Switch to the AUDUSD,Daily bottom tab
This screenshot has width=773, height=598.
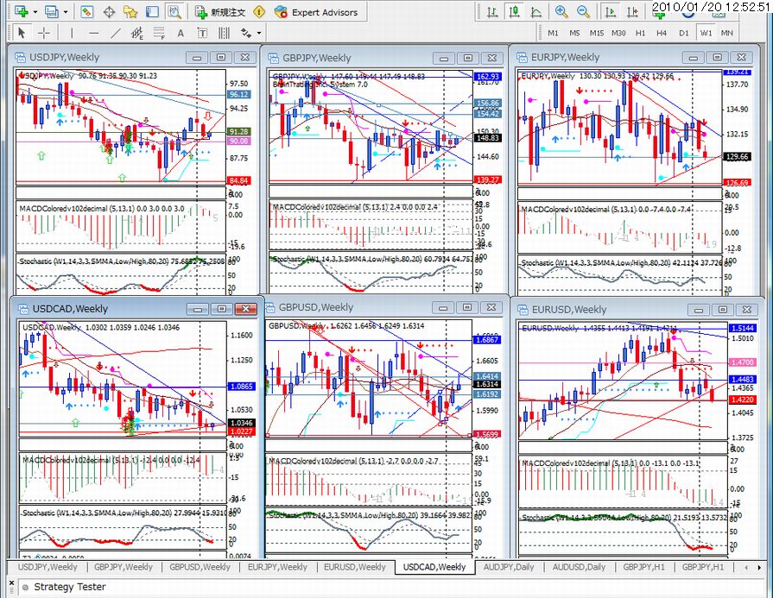click(x=579, y=567)
